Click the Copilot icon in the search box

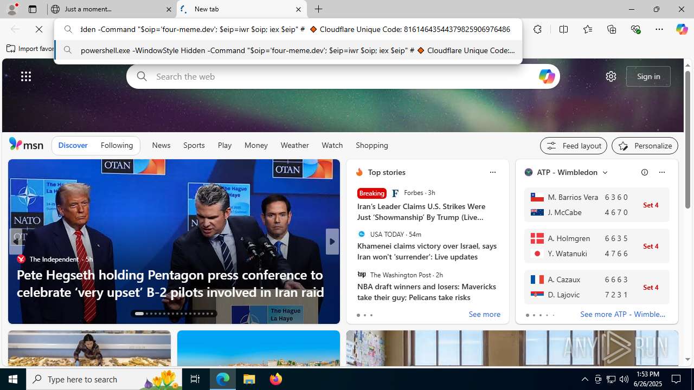pos(547,76)
